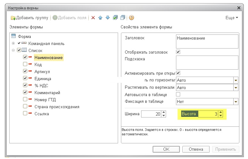Click red field icon beside Артикул
Screen dimensions: 248x159
pyautogui.click(x=30, y=71)
